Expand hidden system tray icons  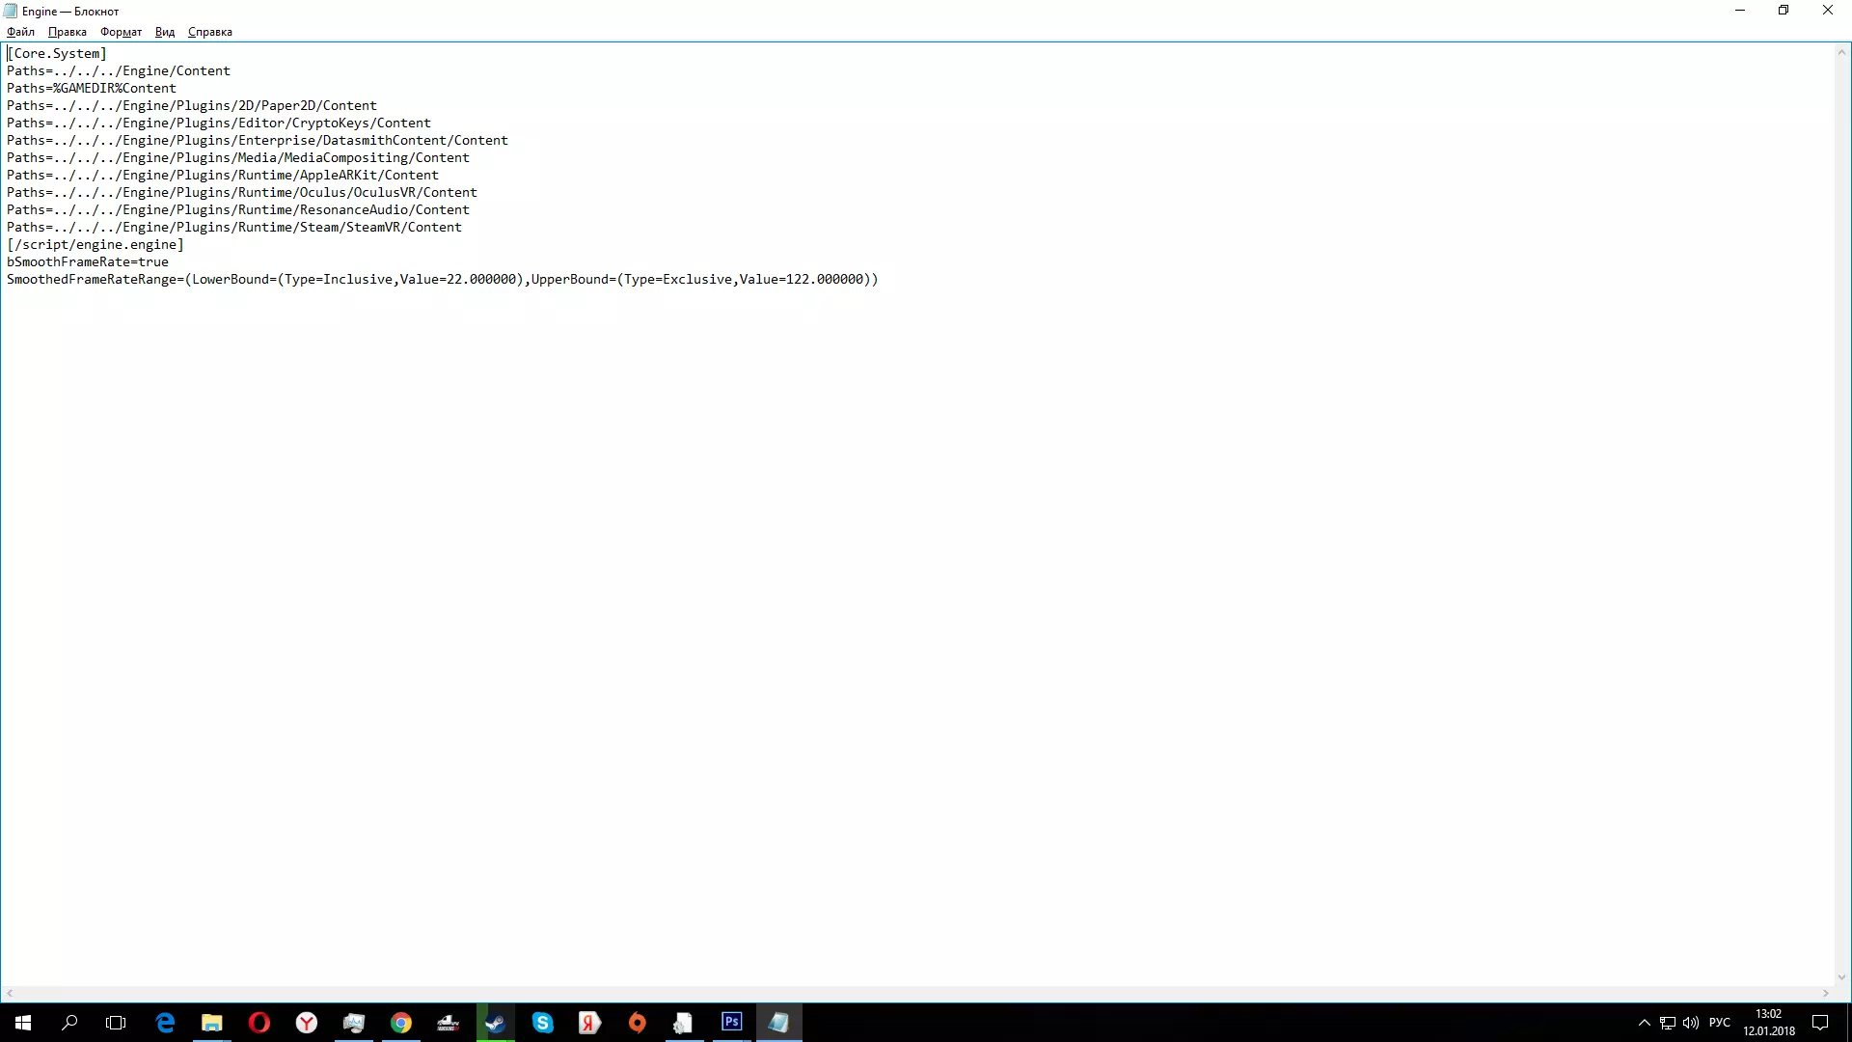[x=1645, y=1023]
